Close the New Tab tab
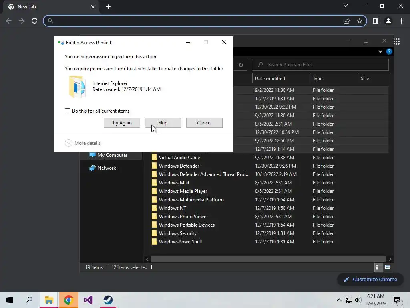Viewport: 410px width, 308px height. 93,7
